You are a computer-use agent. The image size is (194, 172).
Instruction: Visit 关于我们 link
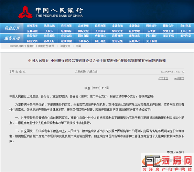click(151, 41)
